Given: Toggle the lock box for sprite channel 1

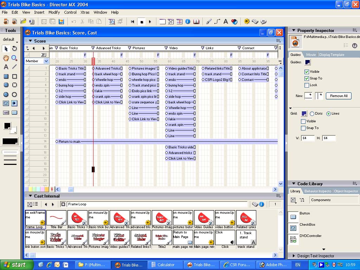Looking at the screenshot, I should coord(27,68).
